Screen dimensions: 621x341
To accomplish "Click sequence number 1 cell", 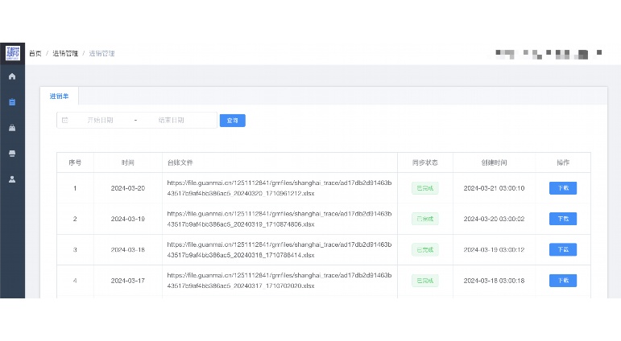I will pos(75,188).
